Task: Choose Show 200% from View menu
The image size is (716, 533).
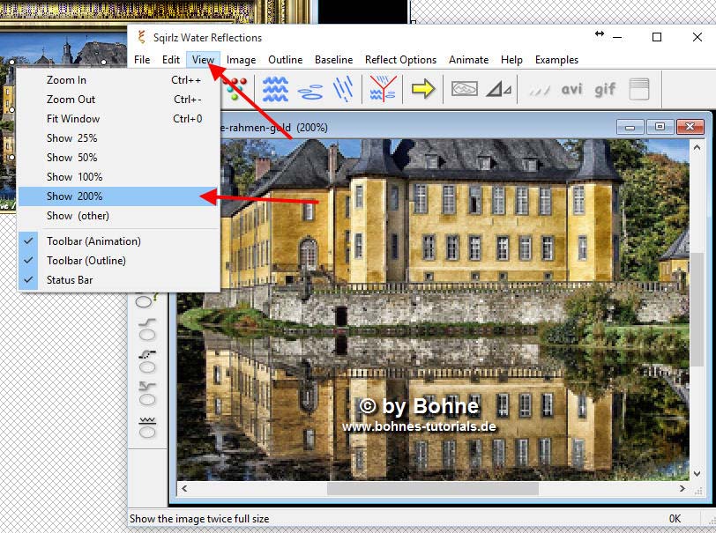Action: coord(74,196)
